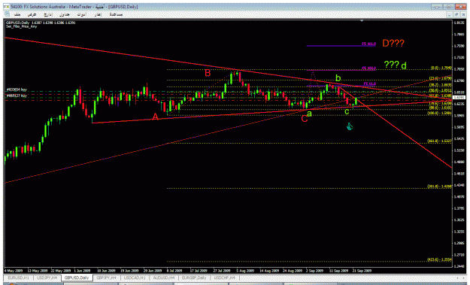Select the purple 'FE 161.8' expansion level line
The width and height of the screenshot is (470, 285).
(341, 45)
